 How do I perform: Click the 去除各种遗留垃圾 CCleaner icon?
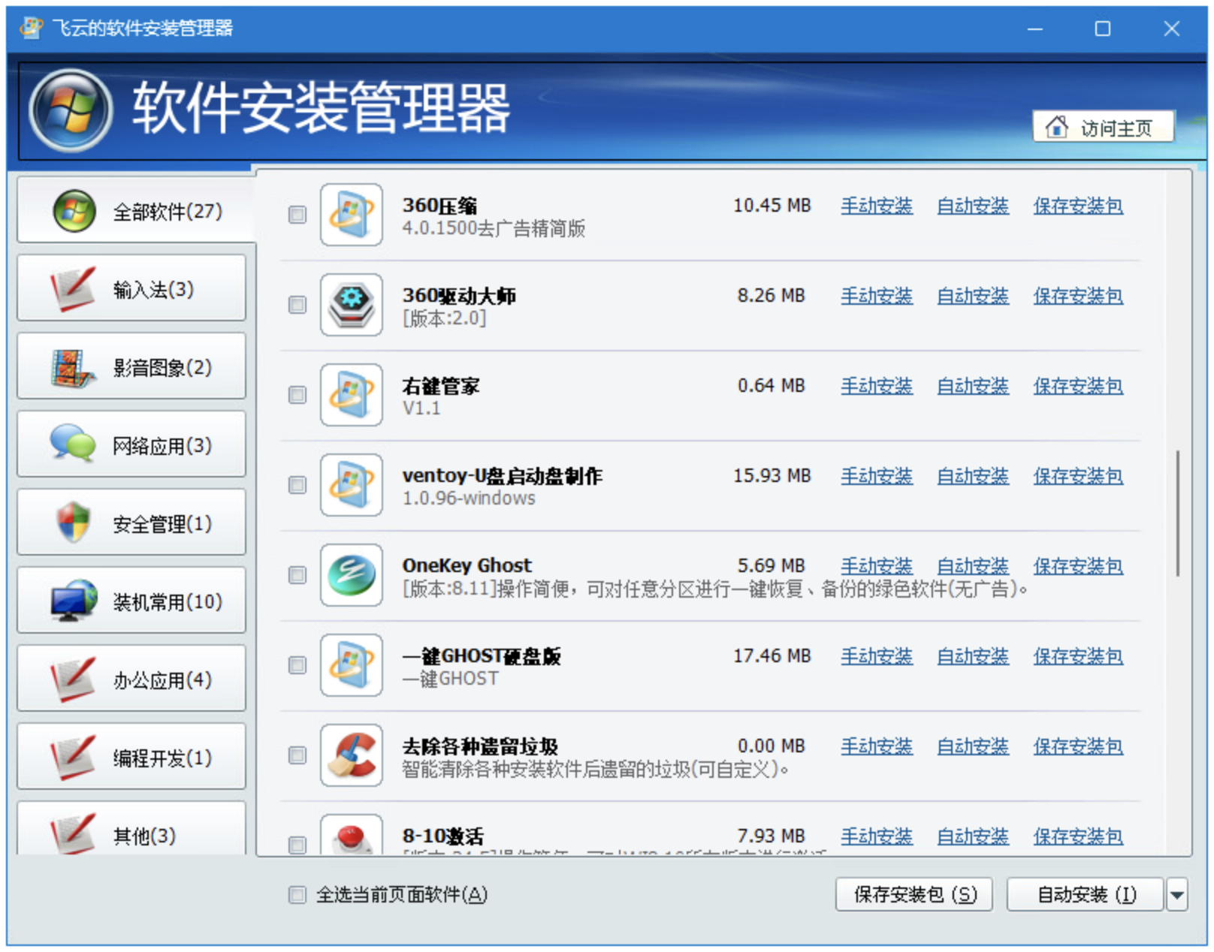pos(352,755)
